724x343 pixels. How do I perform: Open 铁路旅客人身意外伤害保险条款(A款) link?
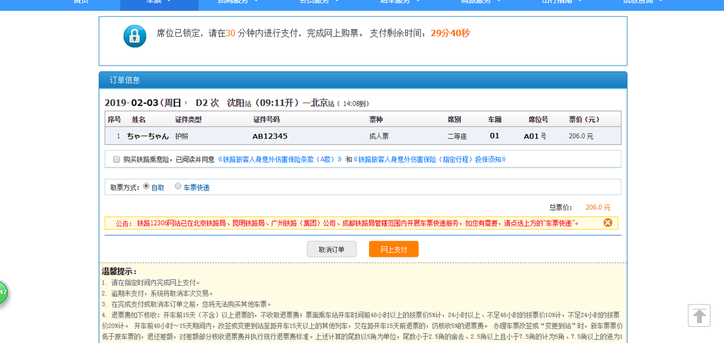pyautogui.click(x=280, y=159)
